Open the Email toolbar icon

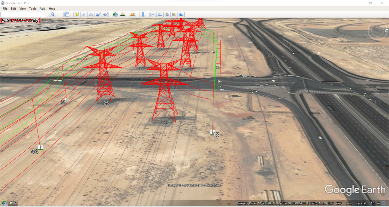pyautogui.click(x=153, y=14)
